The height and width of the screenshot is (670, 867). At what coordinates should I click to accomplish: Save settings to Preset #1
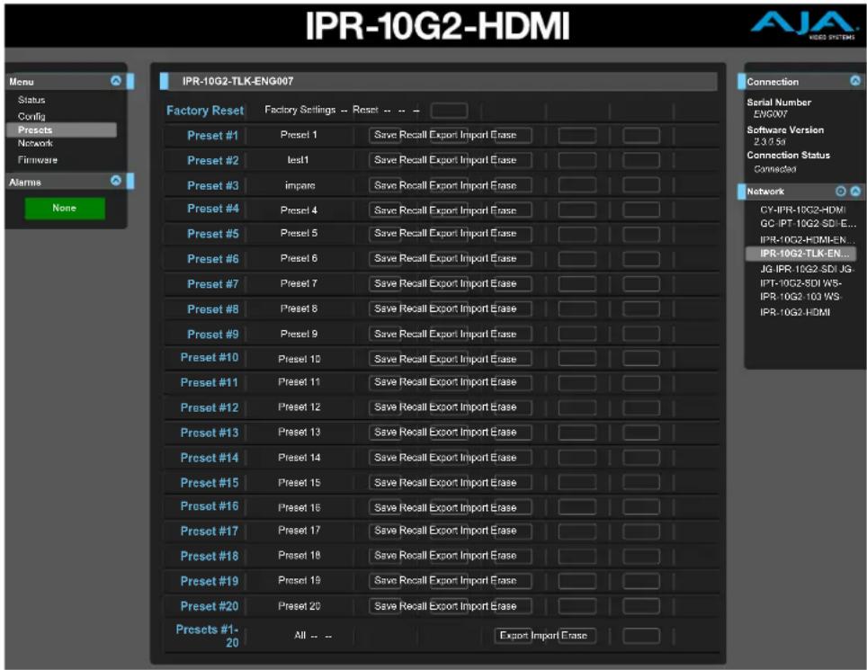[x=386, y=135]
